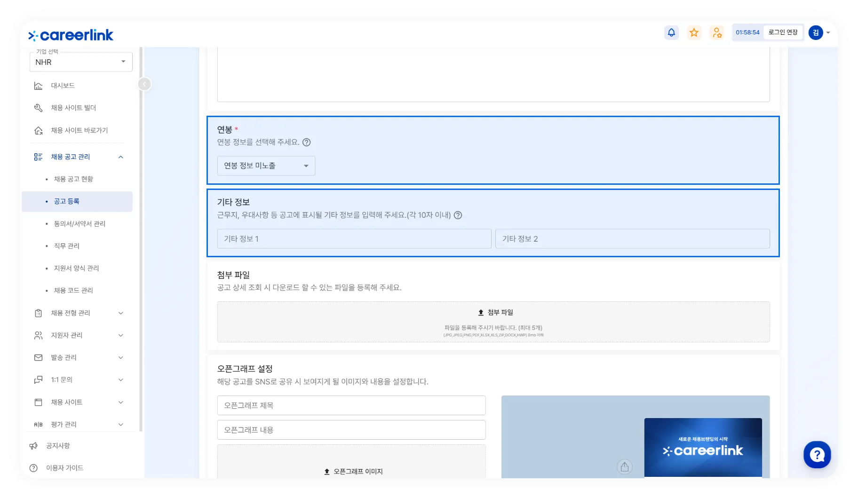Expand the 채용 사이트 chevron
Viewport: 858px width, 498px height.
click(121, 403)
